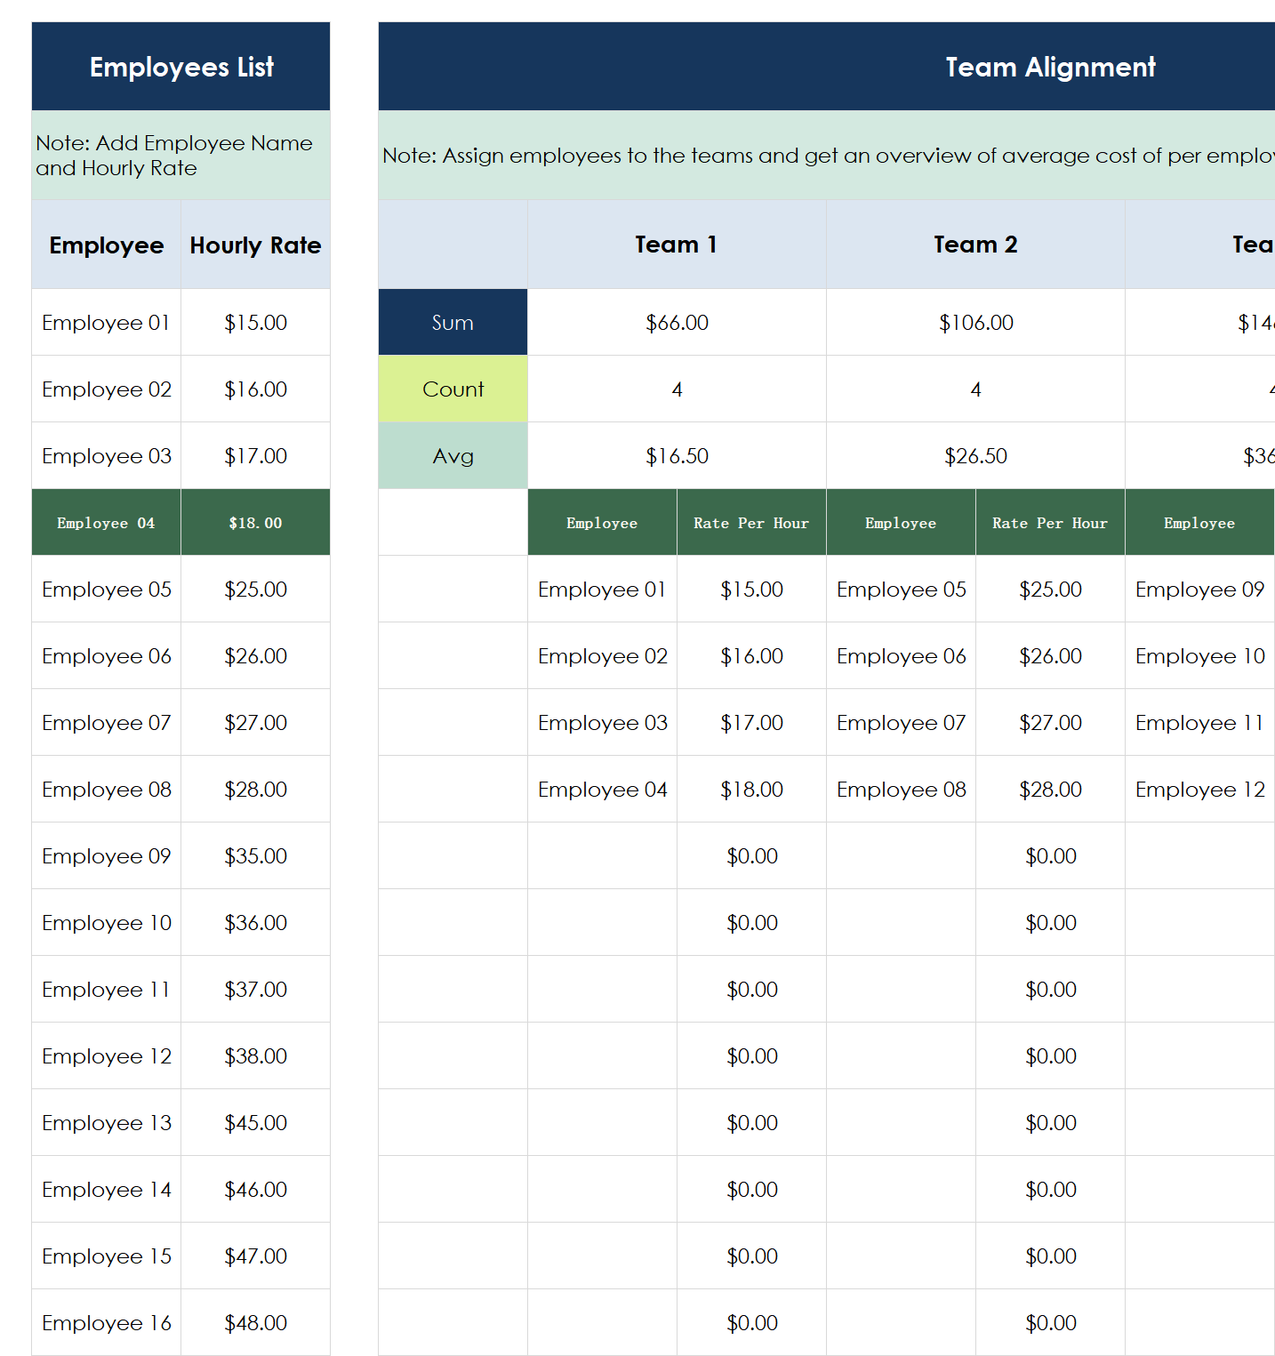
Task: Select the Count row label
Action: coord(453,389)
